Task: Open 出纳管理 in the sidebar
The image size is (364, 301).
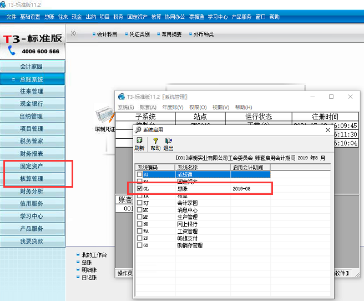Action: pyautogui.click(x=32, y=116)
